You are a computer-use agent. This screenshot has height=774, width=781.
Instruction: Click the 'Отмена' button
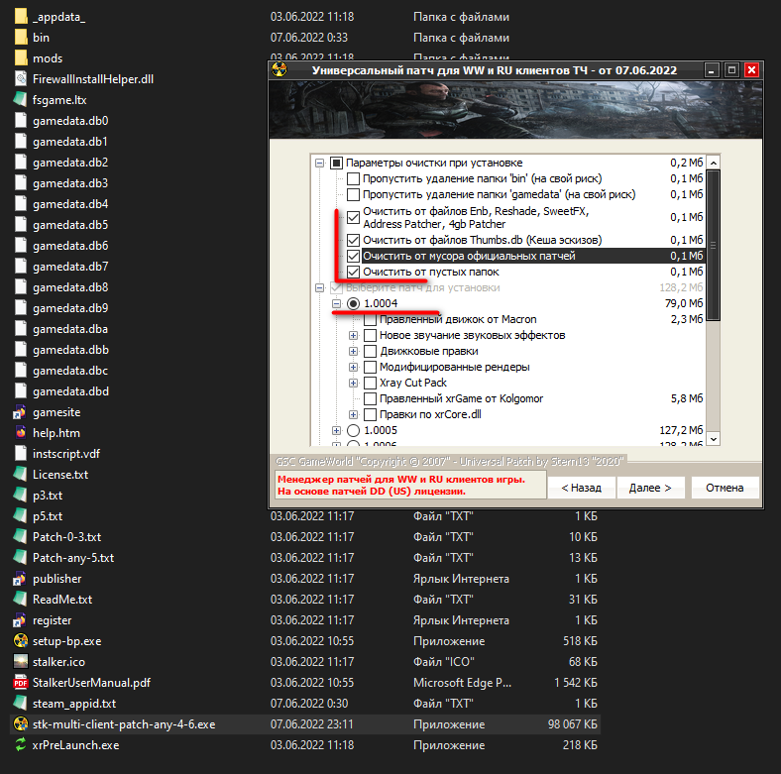coord(725,488)
